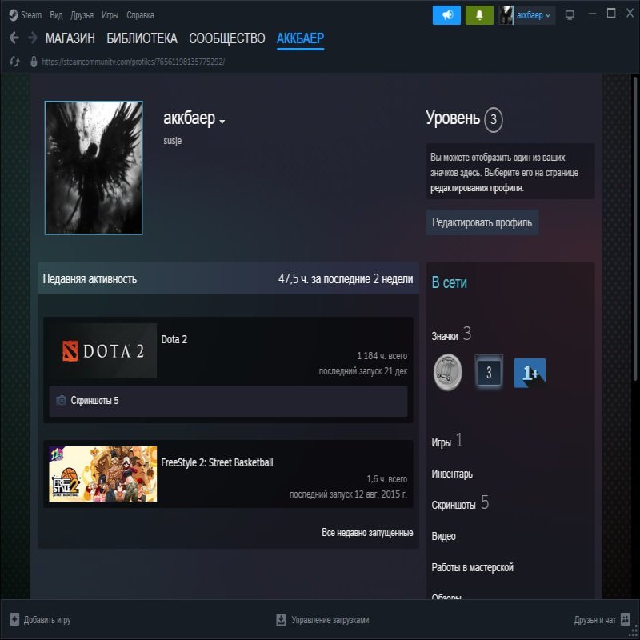Open the green bell notifications icon
640x640 pixels.
[x=479, y=14]
